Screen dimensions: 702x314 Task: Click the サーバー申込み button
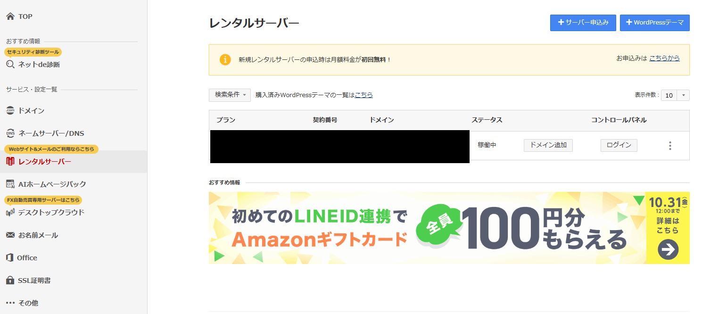click(583, 23)
